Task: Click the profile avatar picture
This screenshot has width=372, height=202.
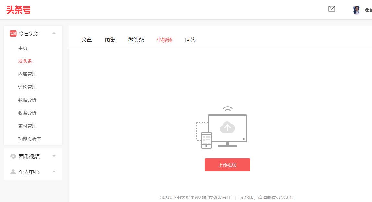Action: pyautogui.click(x=356, y=9)
